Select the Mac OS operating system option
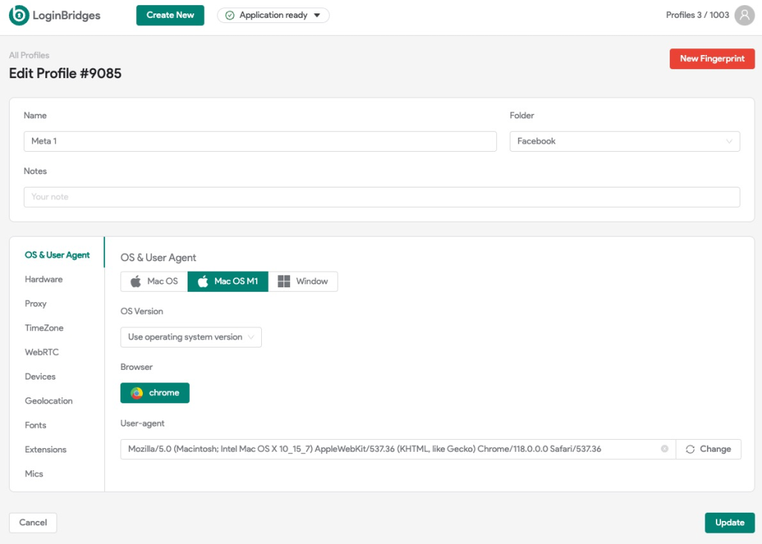This screenshot has width=762, height=544. (153, 281)
